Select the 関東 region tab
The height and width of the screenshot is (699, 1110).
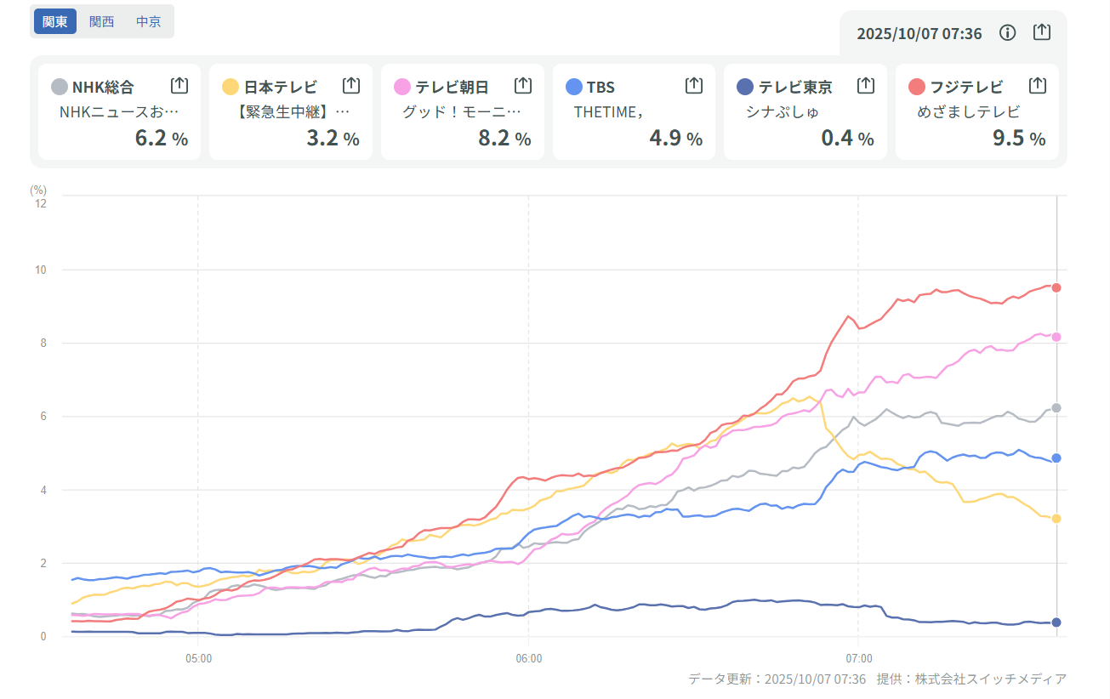55,21
